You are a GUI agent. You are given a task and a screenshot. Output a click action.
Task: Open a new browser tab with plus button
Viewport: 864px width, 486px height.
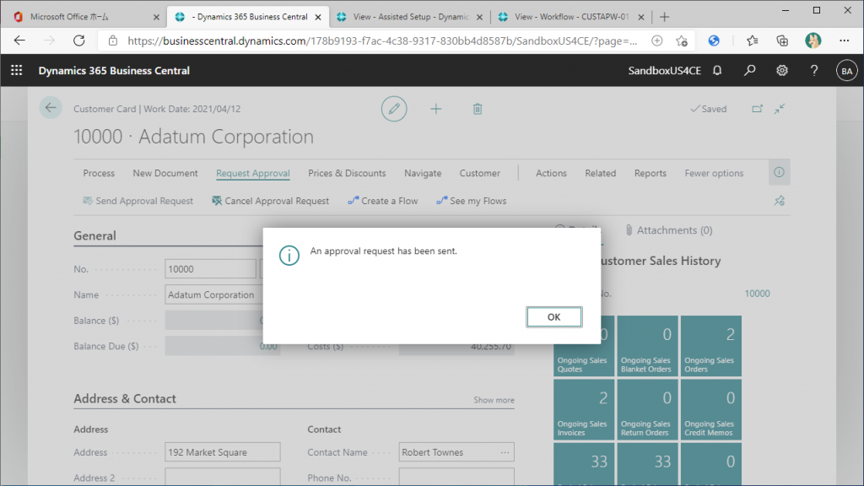(665, 17)
